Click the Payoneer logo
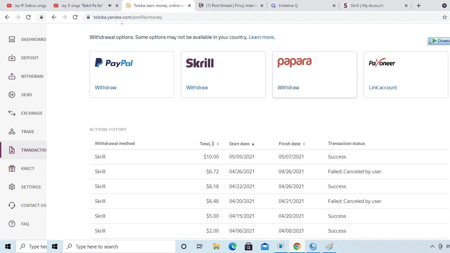 click(382, 63)
